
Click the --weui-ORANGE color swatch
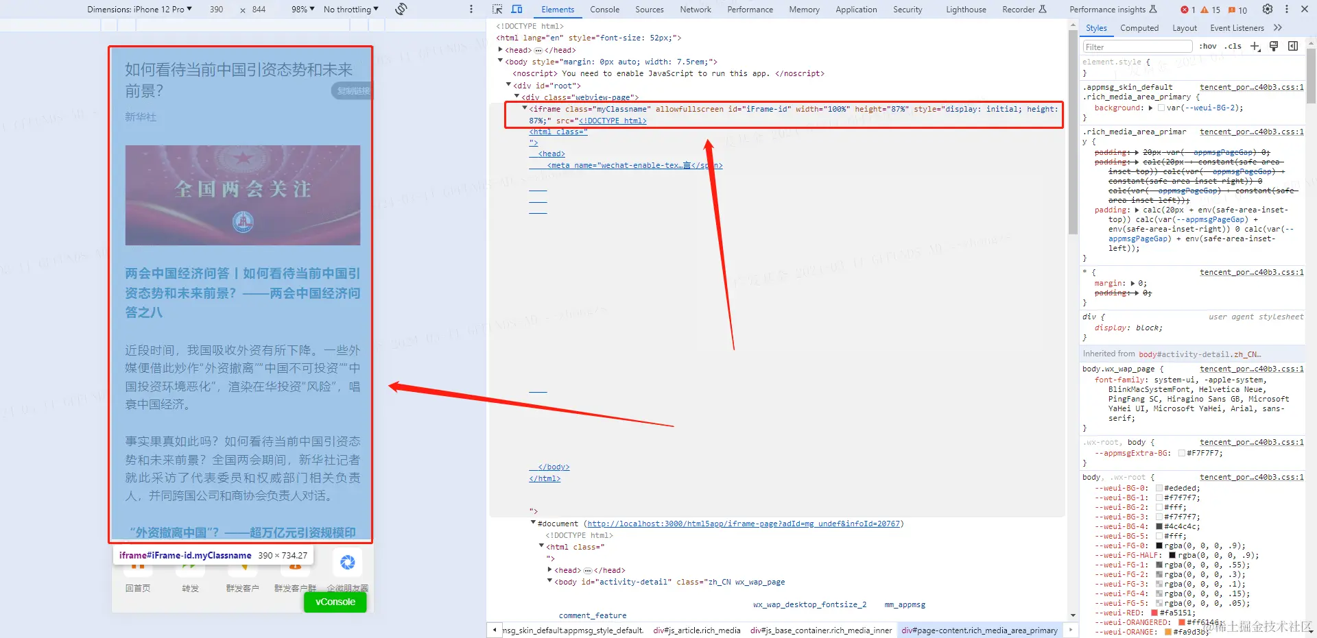tap(1168, 632)
